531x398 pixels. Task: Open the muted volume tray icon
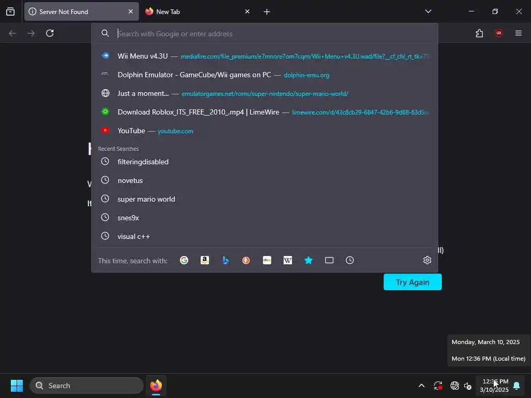point(468,386)
